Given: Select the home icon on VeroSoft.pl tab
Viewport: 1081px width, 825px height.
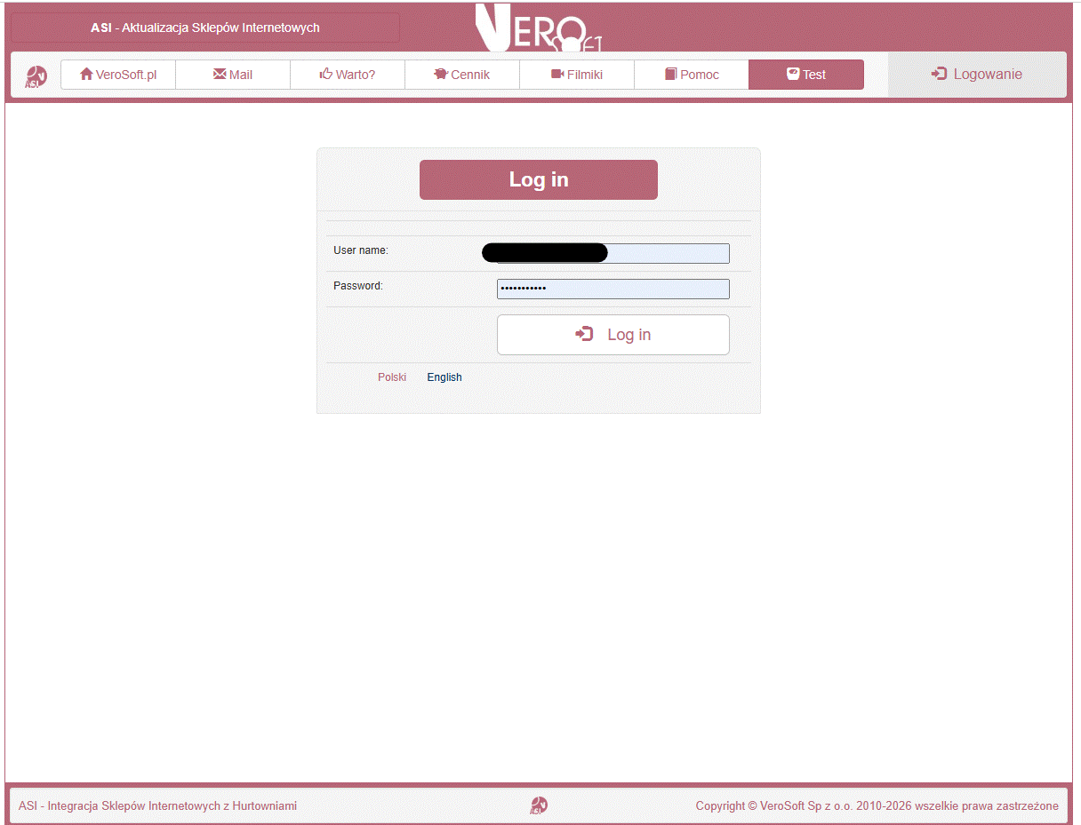Looking at the screenshot, I should tap(85, 75).
